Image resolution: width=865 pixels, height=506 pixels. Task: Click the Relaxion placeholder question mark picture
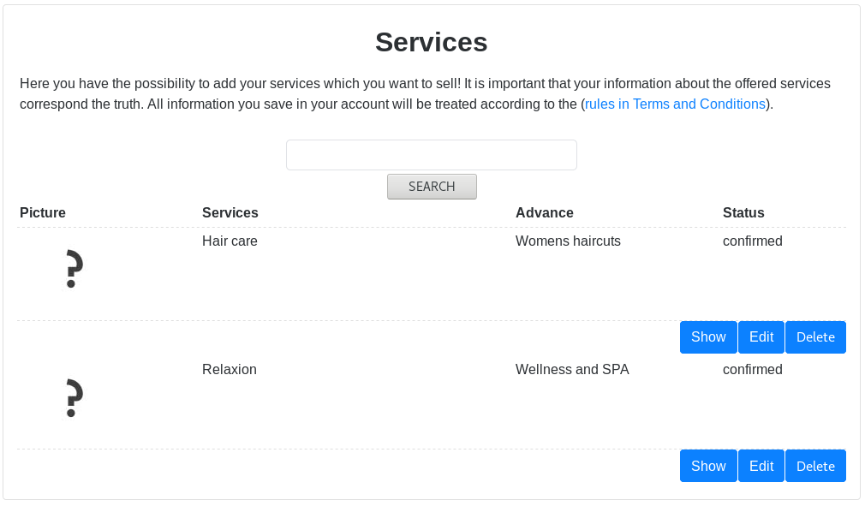pos(74,398)
